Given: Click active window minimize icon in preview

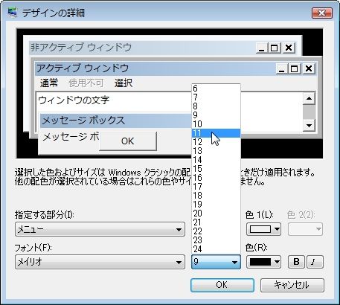Looking at the screenshot, I should pyautogui.click(x=282, y=68).
